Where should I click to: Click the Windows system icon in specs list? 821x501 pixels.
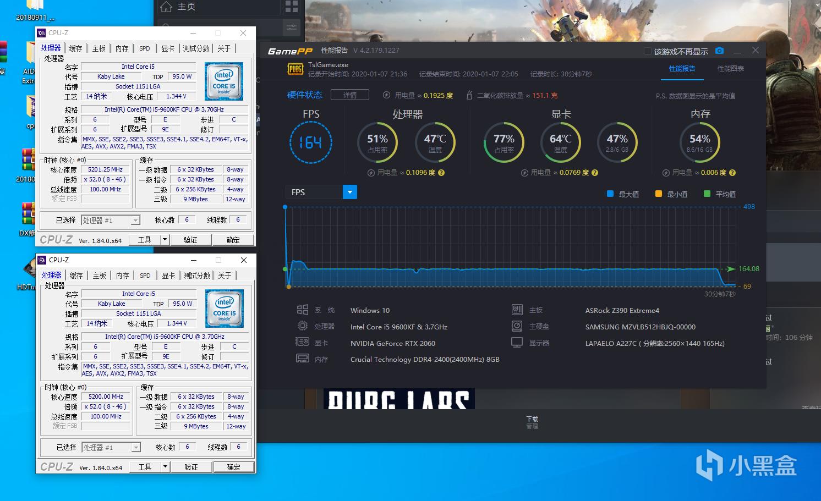(303, 310)
